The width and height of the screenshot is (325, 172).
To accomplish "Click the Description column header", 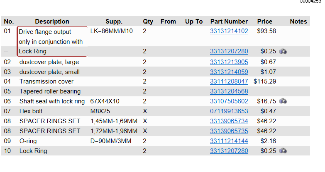I will (52, 21).
